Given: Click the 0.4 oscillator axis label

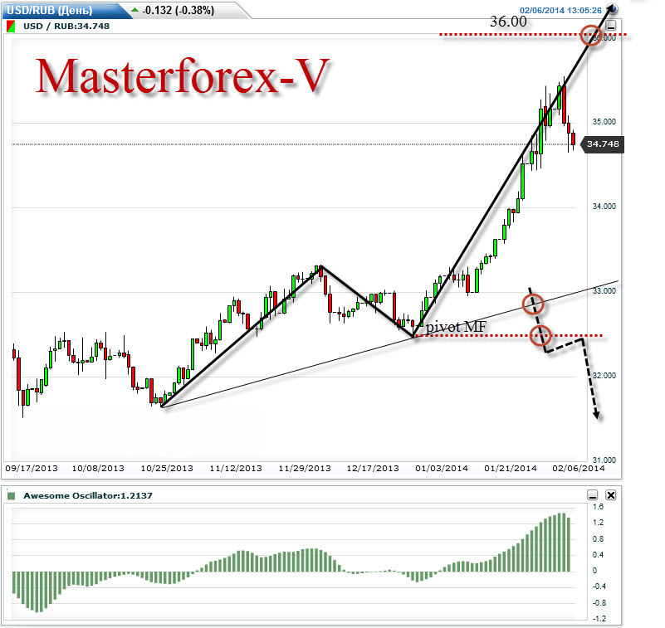Looking at the screenshot, I should pos(598,555).
